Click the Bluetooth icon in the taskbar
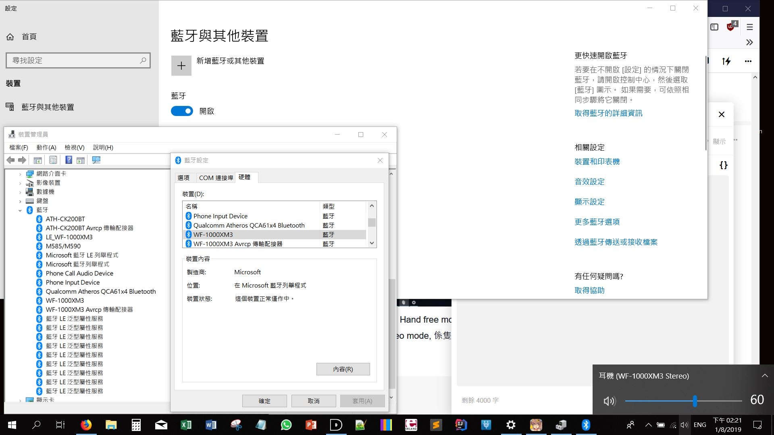The height and width of the screenshot is (435, 774). pyautogui.click(x=586, y=425)
